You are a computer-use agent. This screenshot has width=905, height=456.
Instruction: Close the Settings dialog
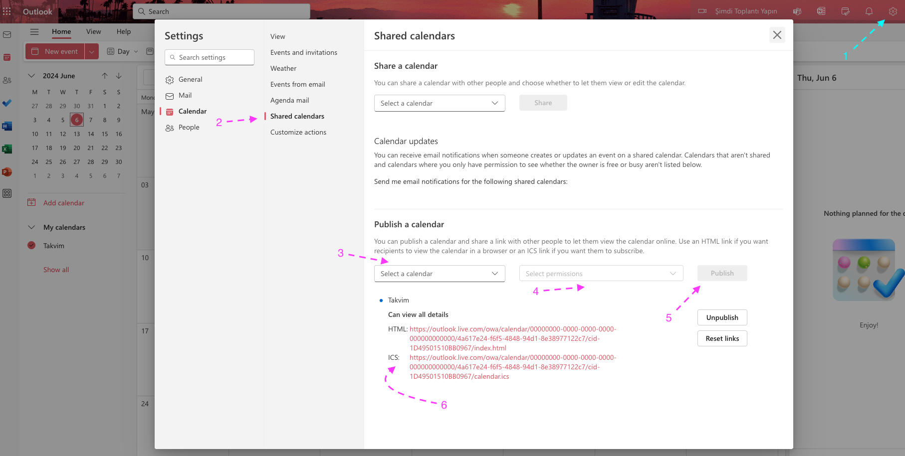(777, 35)
